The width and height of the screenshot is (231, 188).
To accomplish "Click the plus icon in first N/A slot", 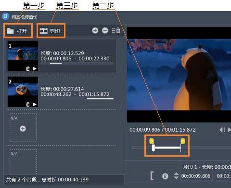I will (23, 129).
